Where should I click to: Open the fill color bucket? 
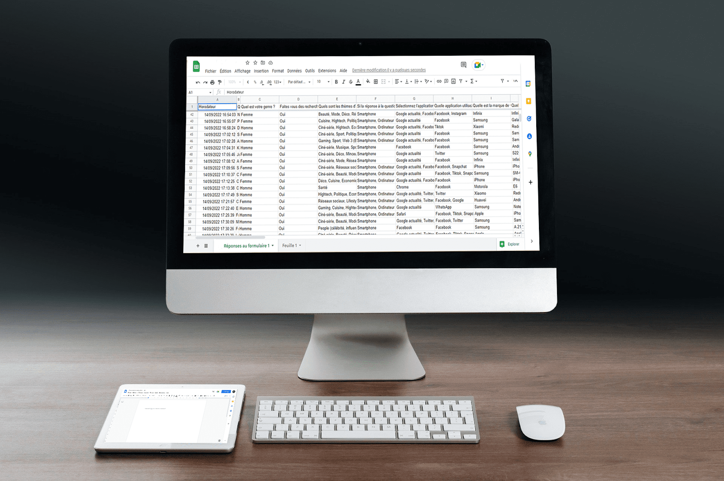click(368, 82)
